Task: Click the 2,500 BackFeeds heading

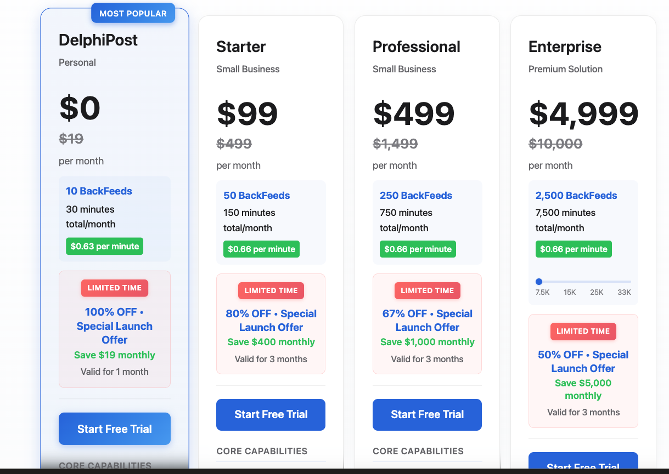Action: click(x=576, y=196)
